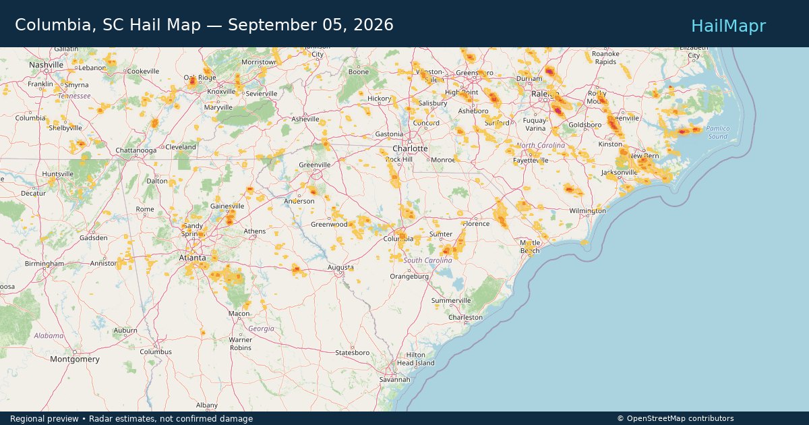
Task: Click the Florence city label
Action: point(476,223)
